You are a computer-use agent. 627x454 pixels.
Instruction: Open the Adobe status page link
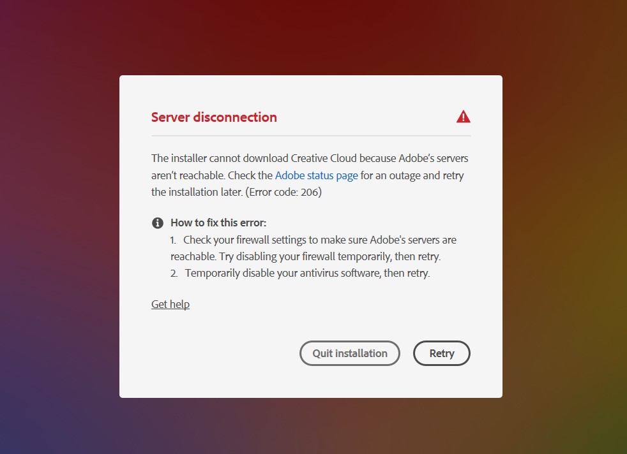point(316,175)
